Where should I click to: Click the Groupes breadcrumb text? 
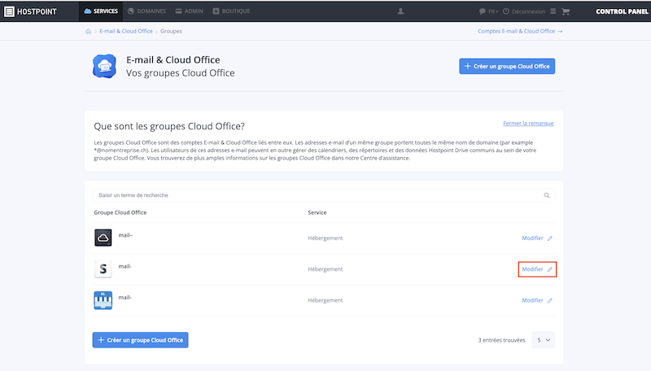pos(171,31)
